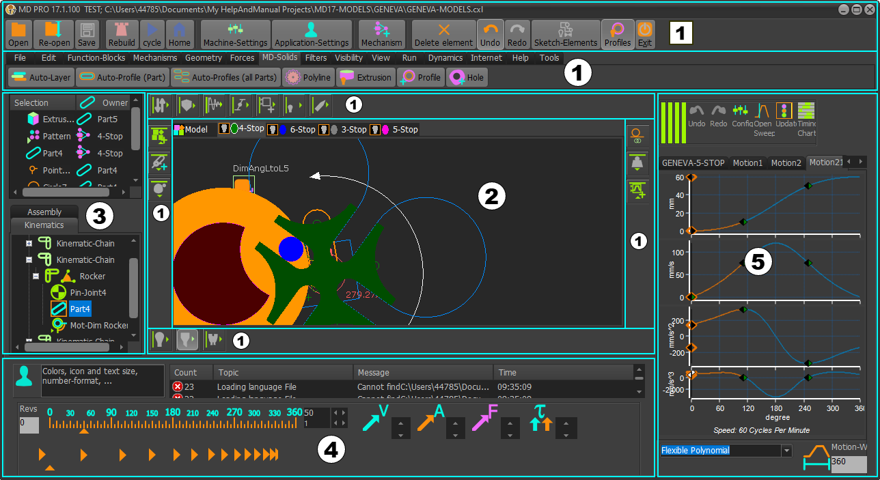Image resolution: width=880 pixels, height=480 pixels.
Task: Select the Extrusion tool
Action: [366, 77]
